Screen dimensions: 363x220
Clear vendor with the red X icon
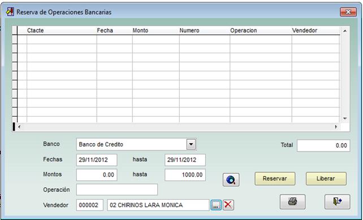(228, 205)
